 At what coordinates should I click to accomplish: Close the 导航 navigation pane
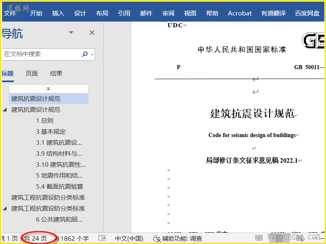[x=92, y=33]
